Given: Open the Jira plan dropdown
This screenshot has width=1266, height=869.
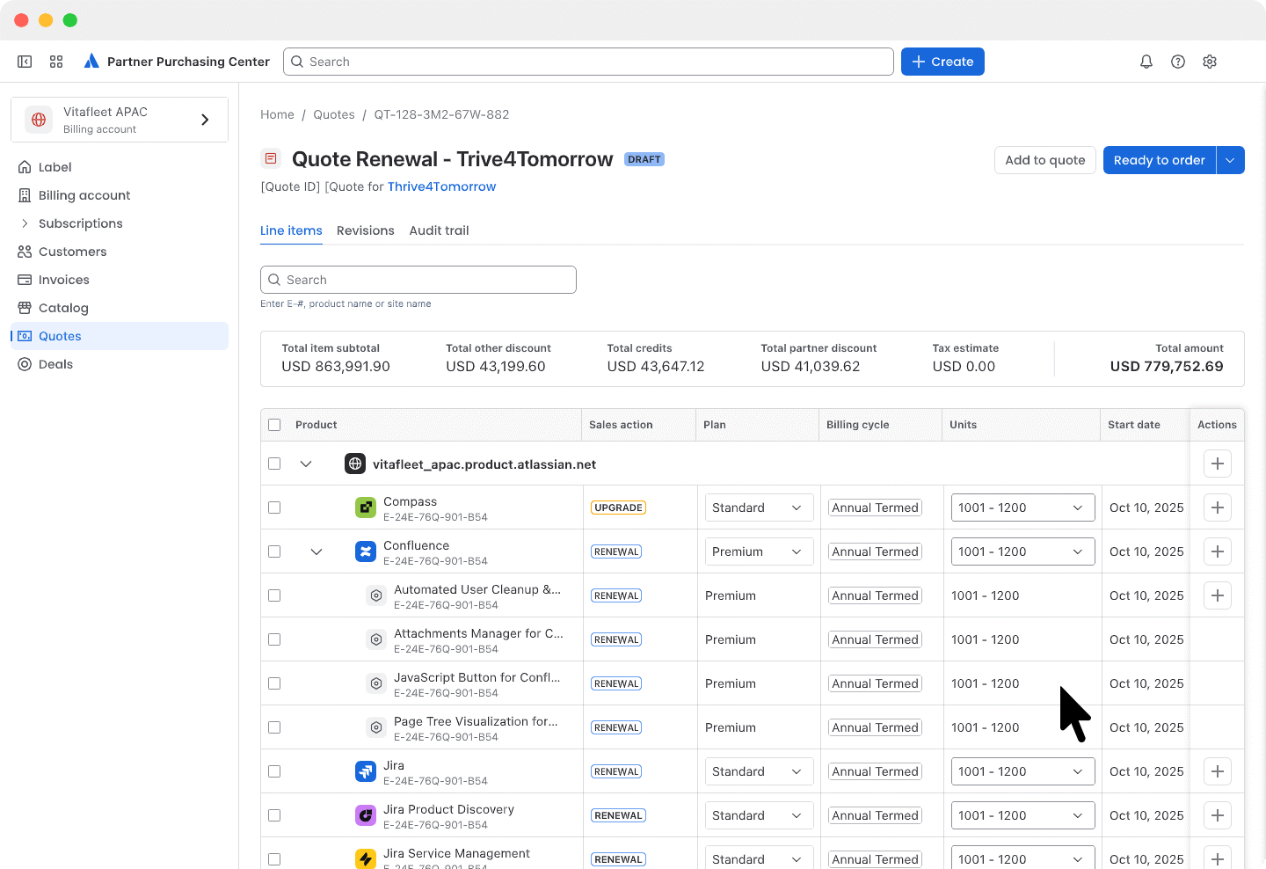Looking at the screenshot, I should pyautogui.click(x=758, y=771).
